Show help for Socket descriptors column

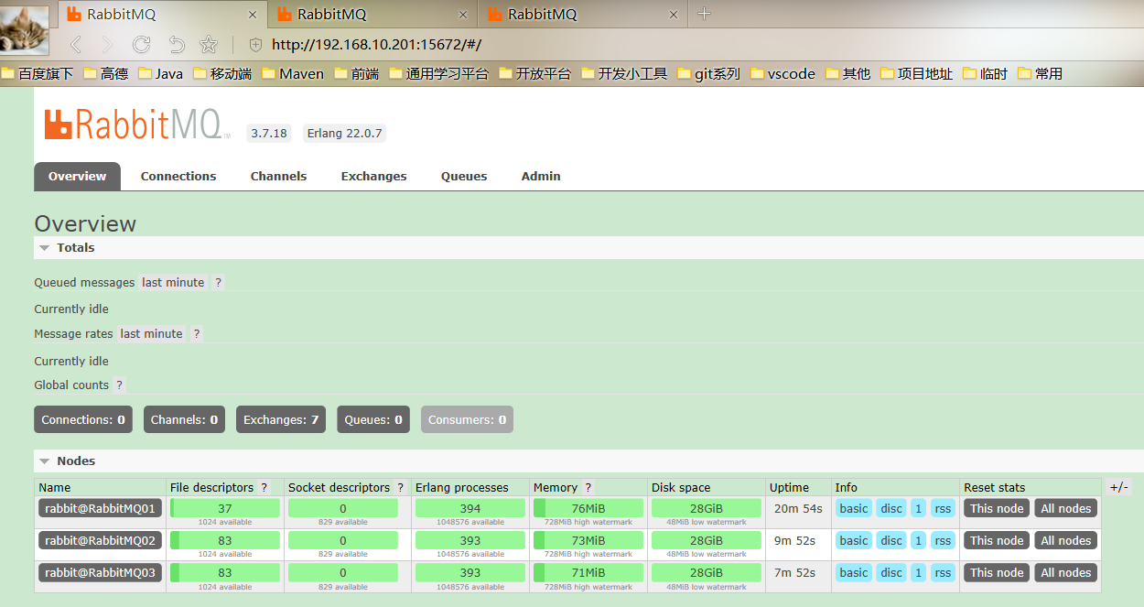click(x=400, y=488)
